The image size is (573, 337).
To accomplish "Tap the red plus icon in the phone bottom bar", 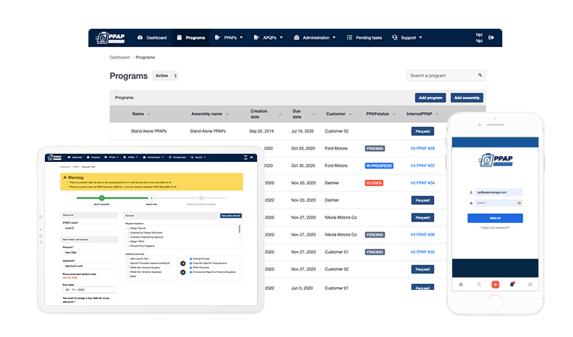I will 495,285.
